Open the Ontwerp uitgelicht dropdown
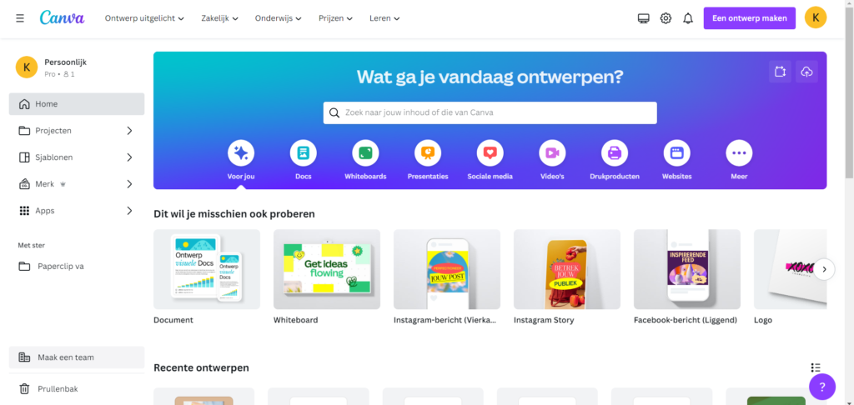 [x=144, y=18]
